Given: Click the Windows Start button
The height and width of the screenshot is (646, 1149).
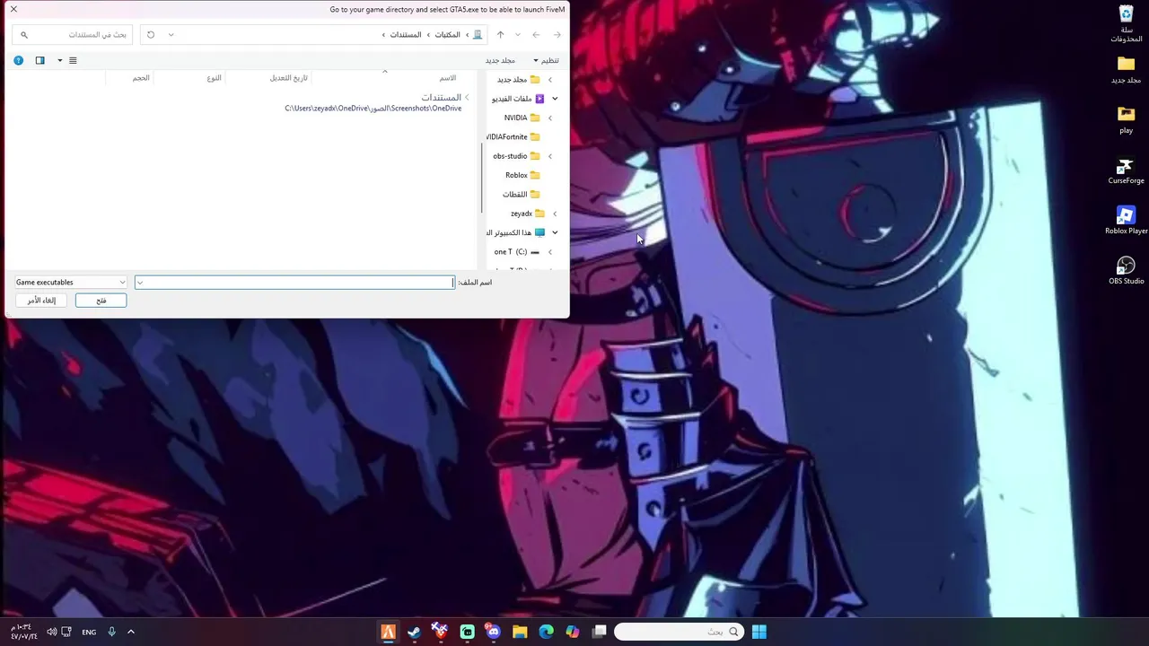Looking at the screenshot, I should [x=759, y=632].
